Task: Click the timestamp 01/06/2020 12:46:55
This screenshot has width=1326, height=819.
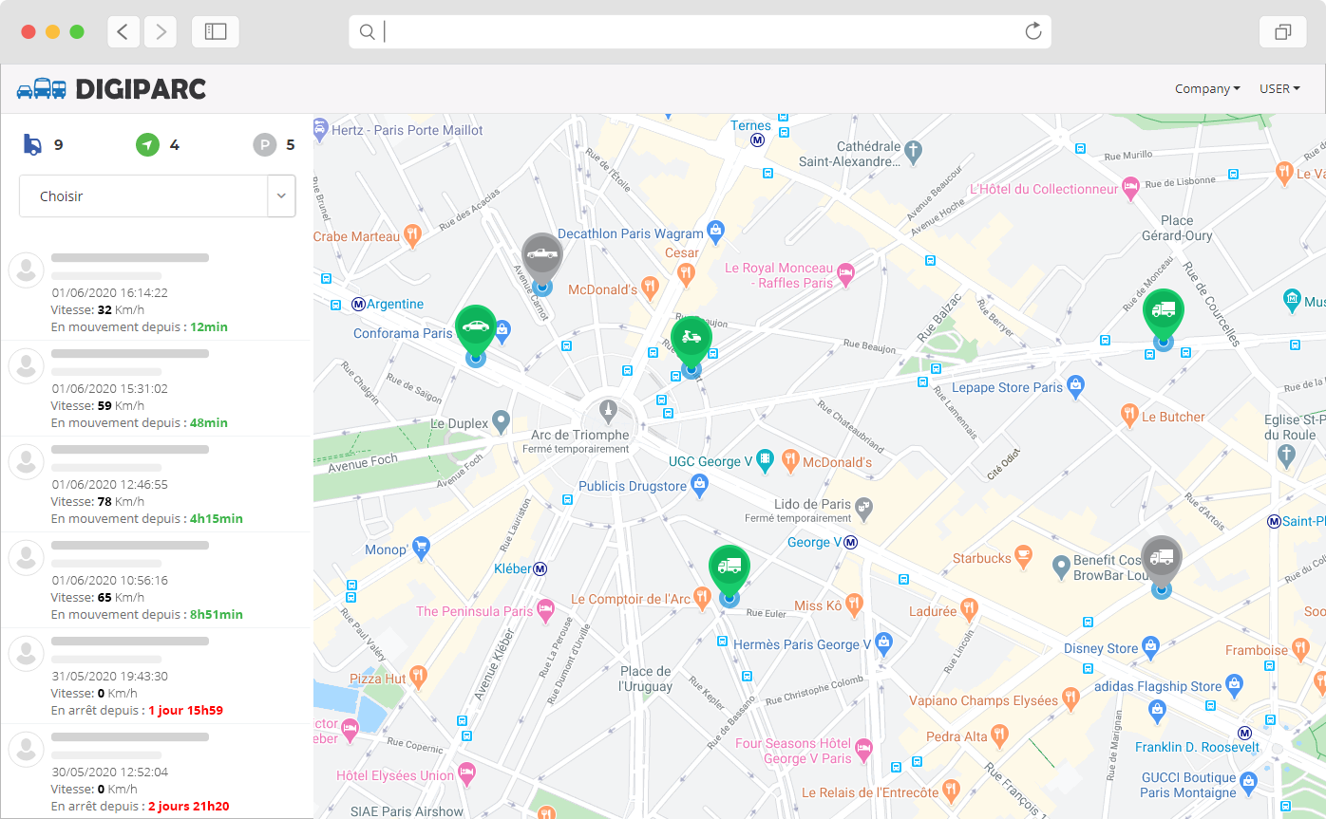Action: 109,484
